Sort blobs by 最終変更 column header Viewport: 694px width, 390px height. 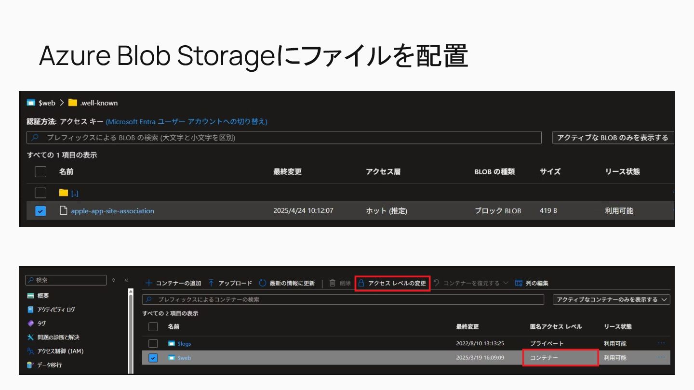point(287,171)
